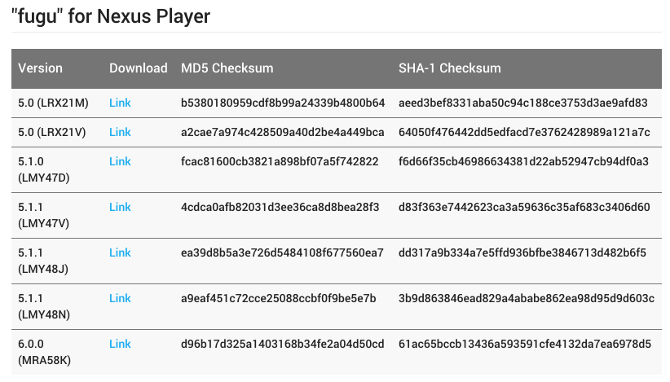670x382 pixels.
Task: Click the MD5 checksum starting with 4cdca0af
Action: pos(280,207)
